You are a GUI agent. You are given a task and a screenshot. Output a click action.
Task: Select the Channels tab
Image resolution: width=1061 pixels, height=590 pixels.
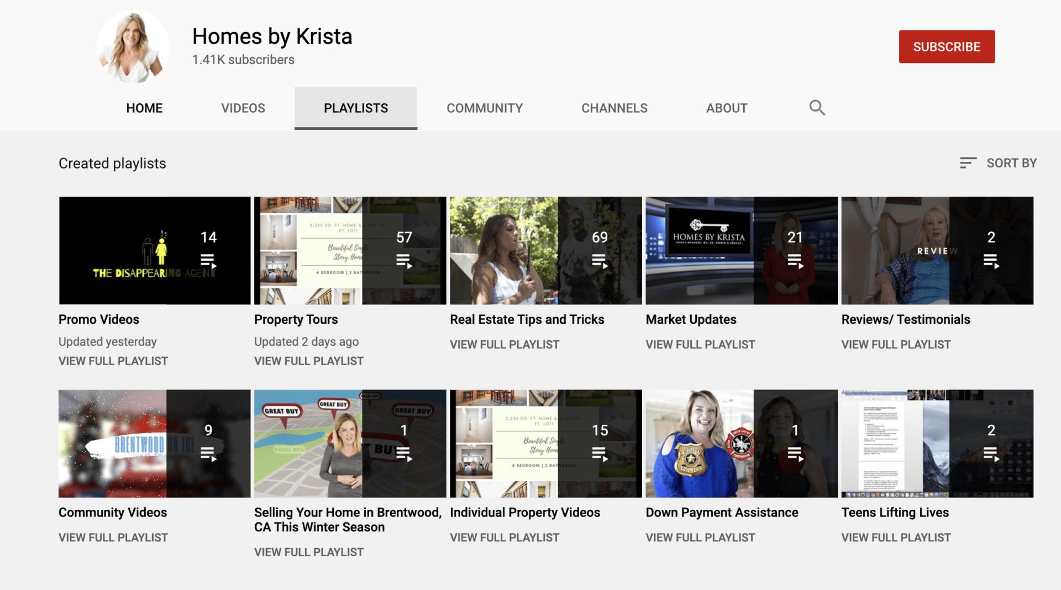click(614, 108)
